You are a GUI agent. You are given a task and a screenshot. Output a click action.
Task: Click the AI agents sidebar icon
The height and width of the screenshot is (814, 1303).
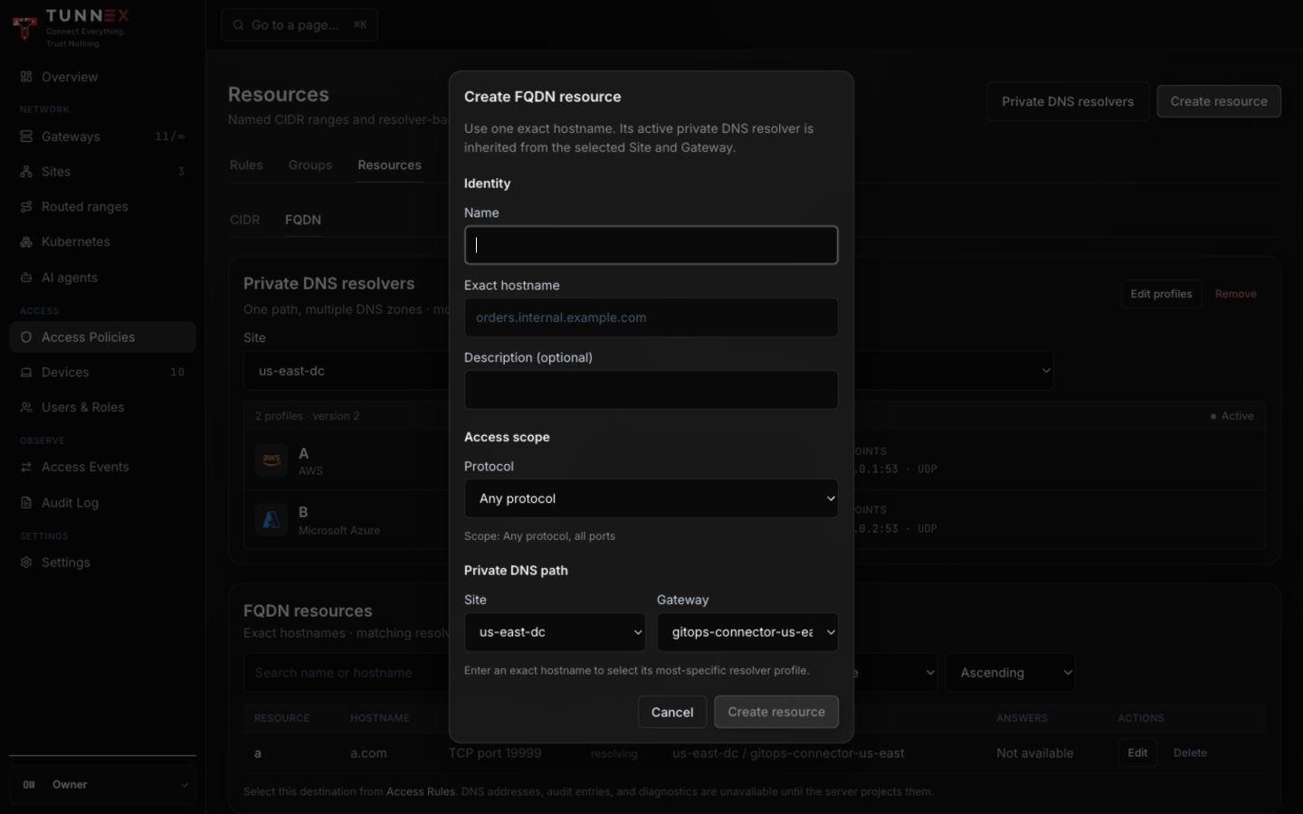tap(26, 278)
